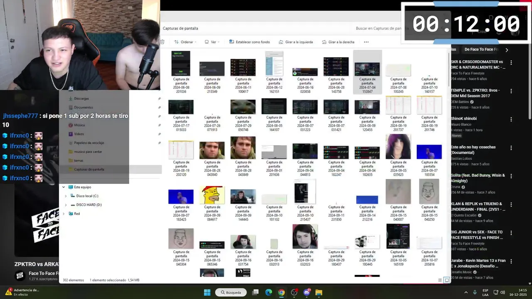
Task: Click Establecer como fondo
Action: [249, 42]
